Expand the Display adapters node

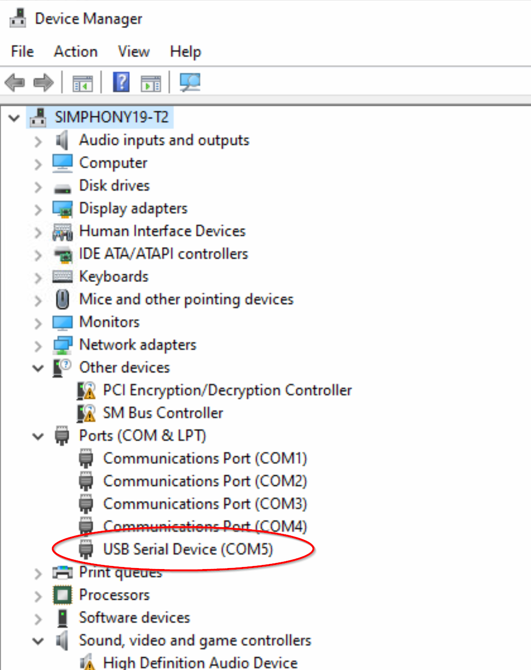38,209
